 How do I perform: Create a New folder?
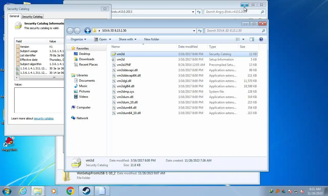point(152,39)
